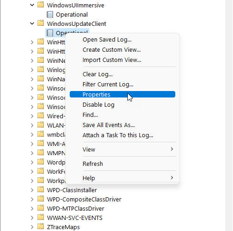This screenshot has height=231, width=233.
Task: Click the WWAN-SVC-EVENTS folder icon
Action: [x=41, y=217]
